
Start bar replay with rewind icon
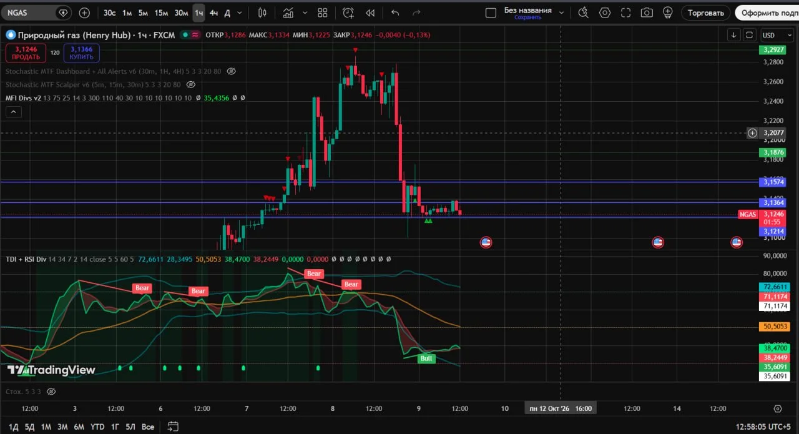coord(370,12)
